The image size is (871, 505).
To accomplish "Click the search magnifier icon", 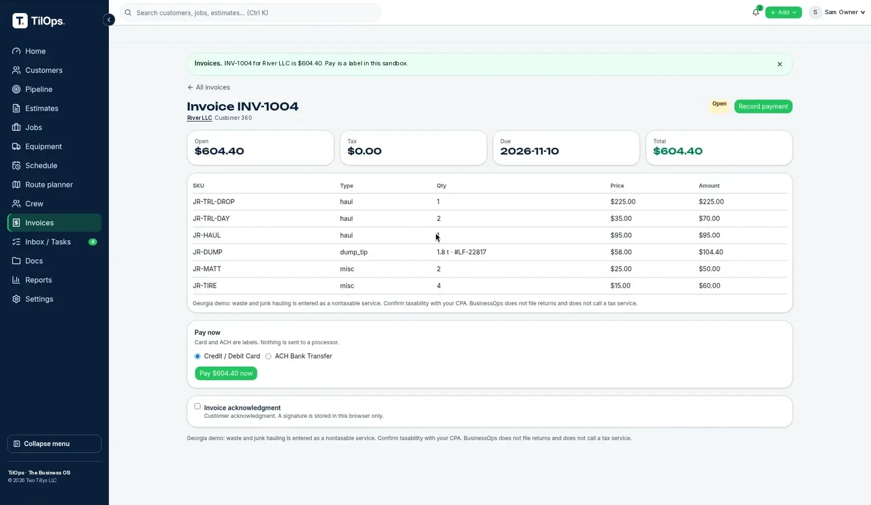I will (x=128, y=13).
